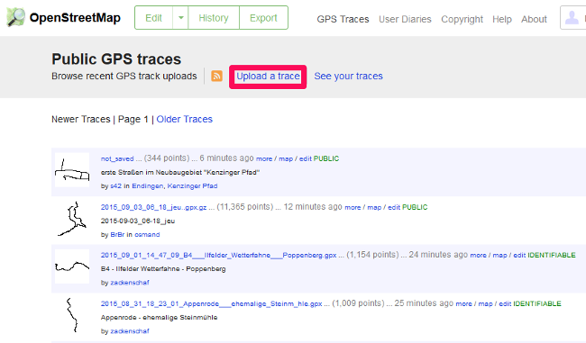This screenshot has width=586, height=343.
Task: Open the Appenrode trace thumbnail
Action: [x=72, y=315]
